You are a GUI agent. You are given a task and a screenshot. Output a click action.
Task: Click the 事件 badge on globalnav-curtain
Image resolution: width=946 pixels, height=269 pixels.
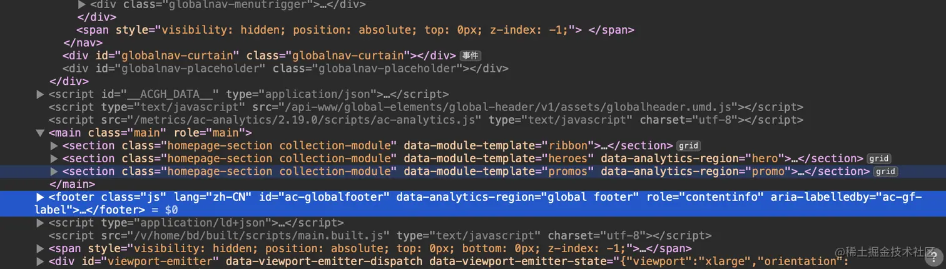click(470, 56)
